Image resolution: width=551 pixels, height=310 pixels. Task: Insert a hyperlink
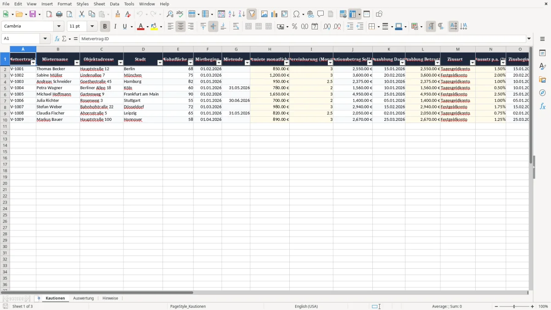(x=310, y=14)
